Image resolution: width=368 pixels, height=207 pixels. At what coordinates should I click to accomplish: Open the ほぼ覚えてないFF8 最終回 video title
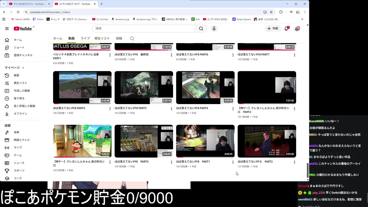[x=131, y=54]
